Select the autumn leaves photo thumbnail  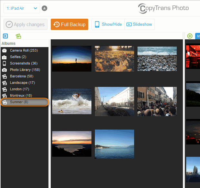coord(114,59)
